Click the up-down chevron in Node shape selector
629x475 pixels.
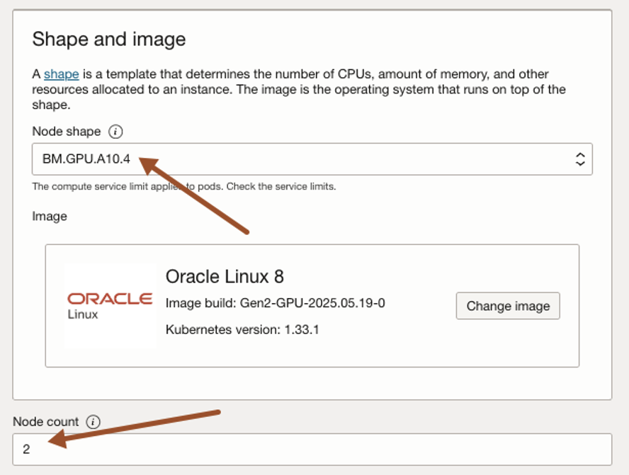(x=580, y=159)
